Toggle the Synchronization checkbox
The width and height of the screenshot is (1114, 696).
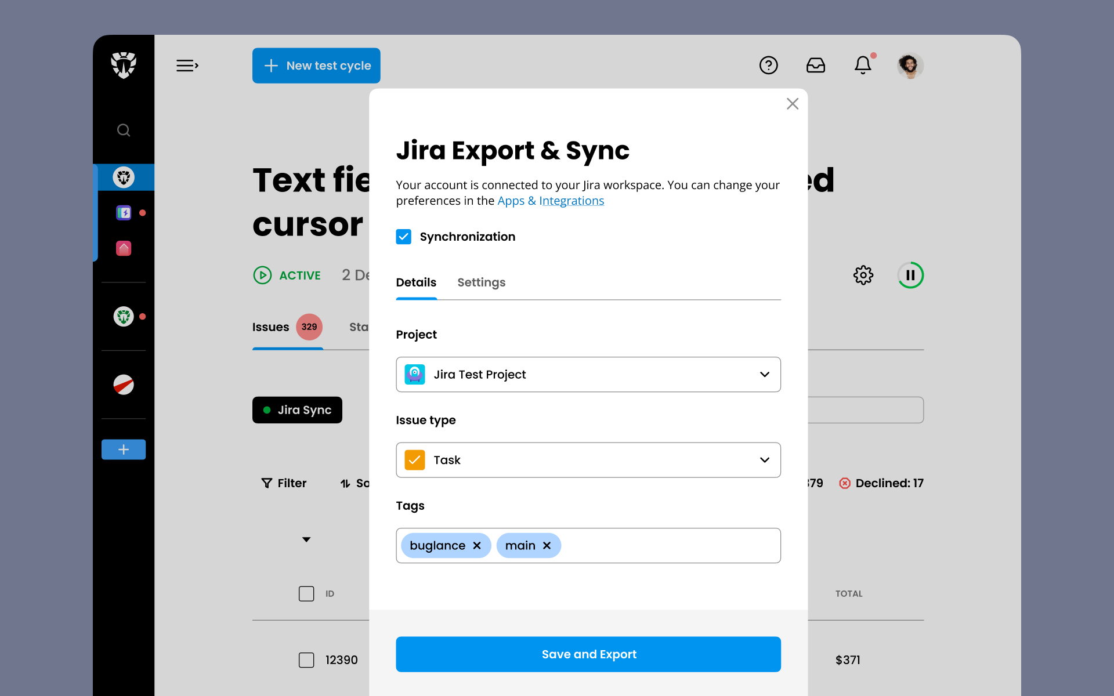[x=404, y=237]
